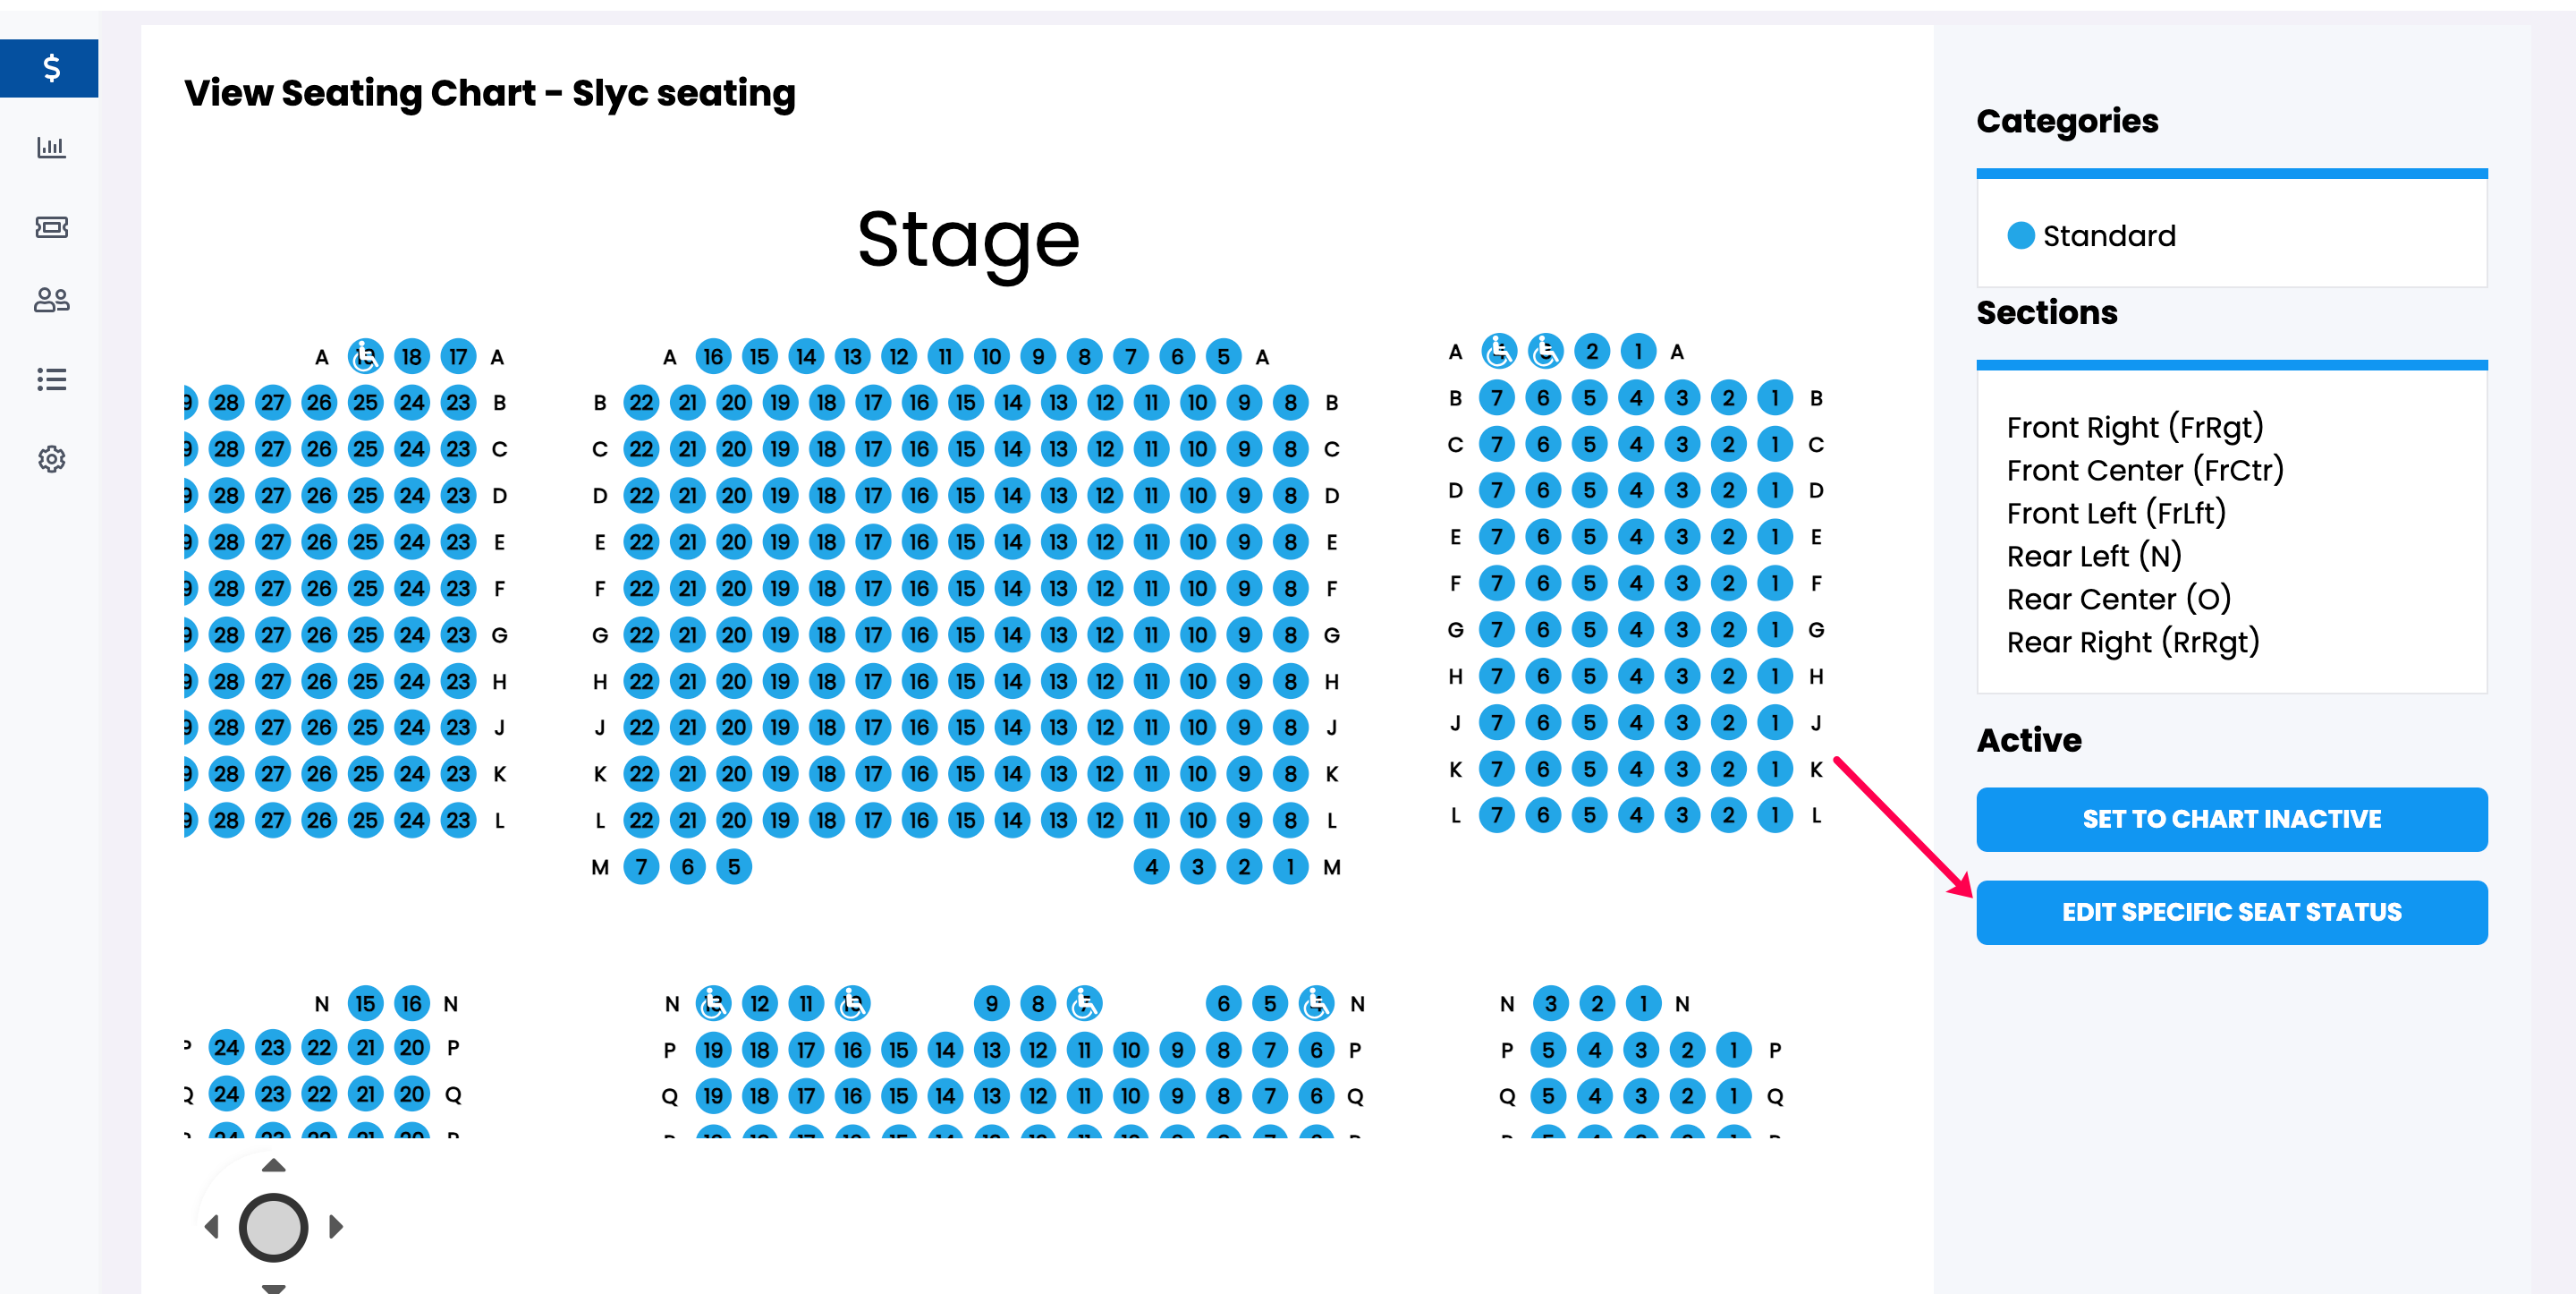This screenshot has height=1294, width=2576.
Task: Pan the seating chart left with arrow
Action: click(211, 1226)
